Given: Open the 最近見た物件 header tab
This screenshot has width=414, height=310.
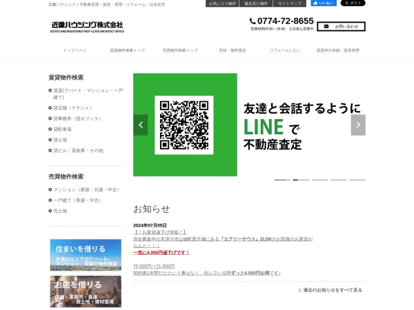Looking at the screenshot, I should point(256,3).
